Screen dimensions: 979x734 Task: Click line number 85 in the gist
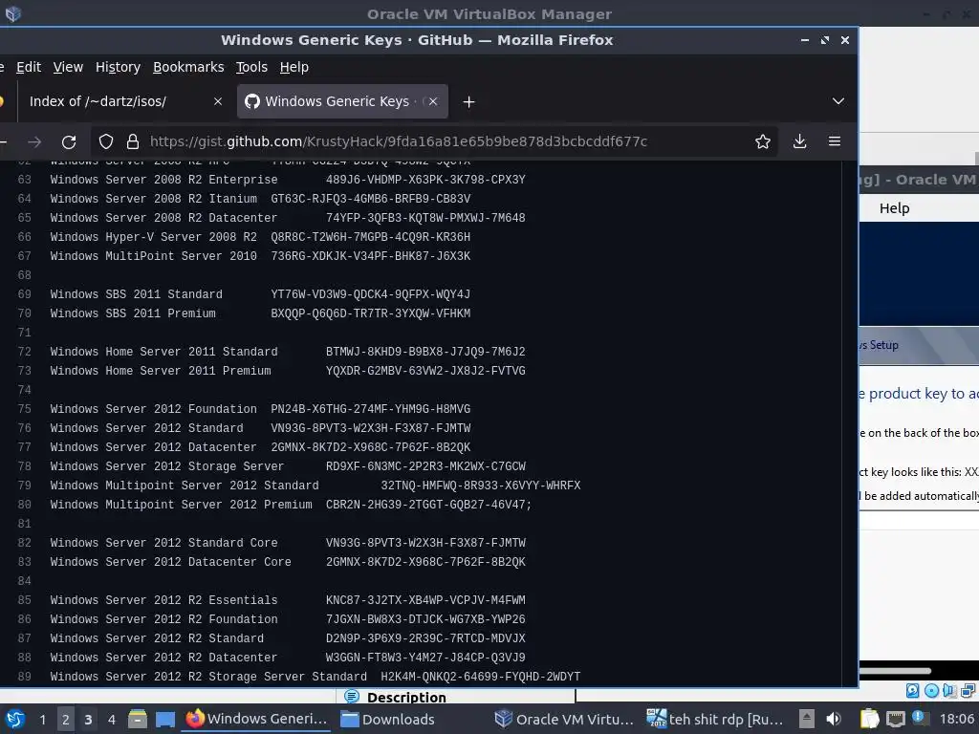tap(24, 600)
